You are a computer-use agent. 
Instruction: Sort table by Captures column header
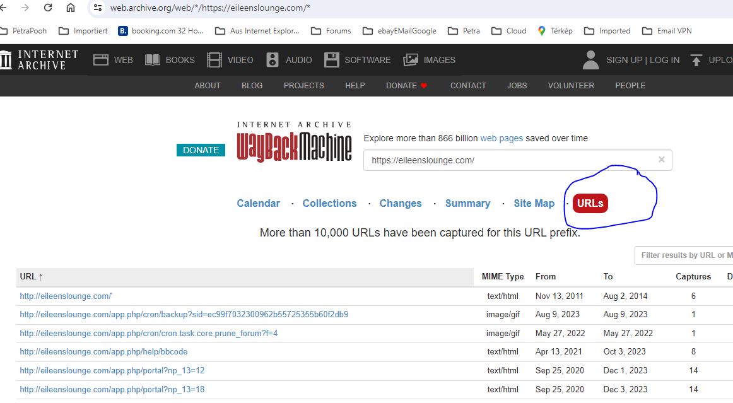coord(693,277)
